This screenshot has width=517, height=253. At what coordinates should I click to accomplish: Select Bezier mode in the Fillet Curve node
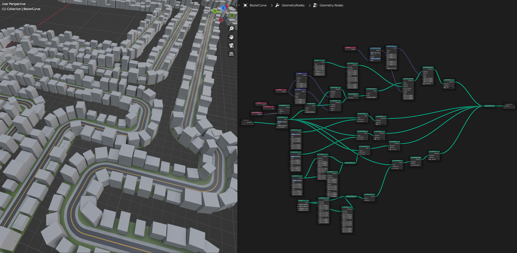(x=280, y=122)
